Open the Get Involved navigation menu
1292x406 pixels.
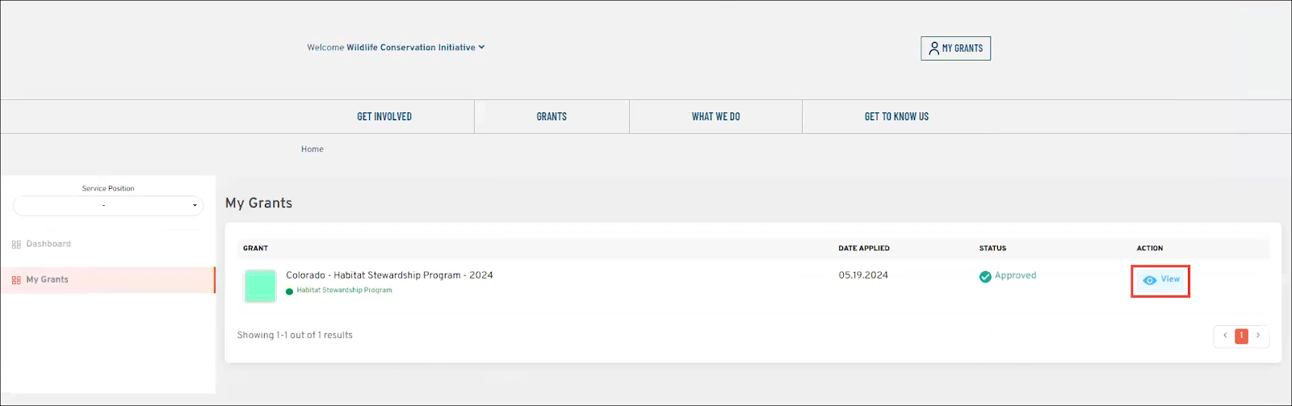[x=384, y=117]
